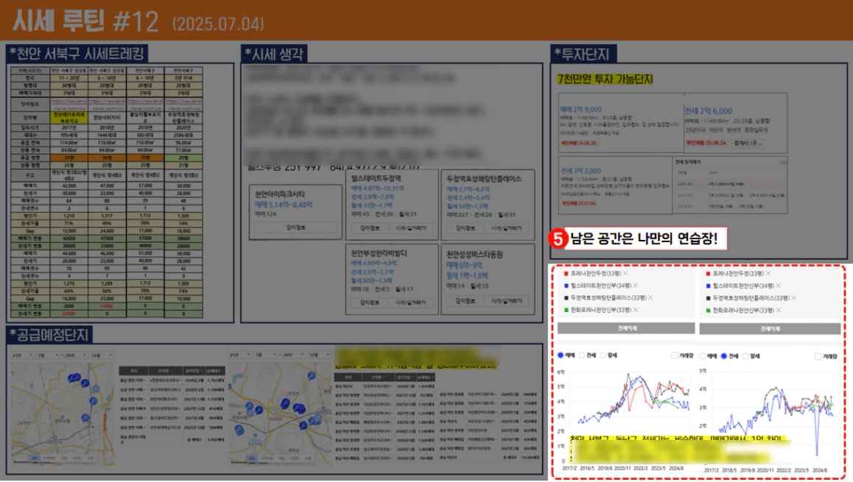Click 전체삭제 button under the left legend

point(625,329)
